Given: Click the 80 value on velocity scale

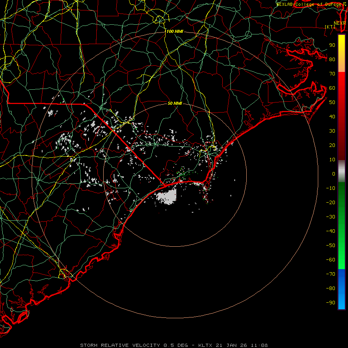Looking at the screenshot, I should pyautogui.click(x=332, y=59).
